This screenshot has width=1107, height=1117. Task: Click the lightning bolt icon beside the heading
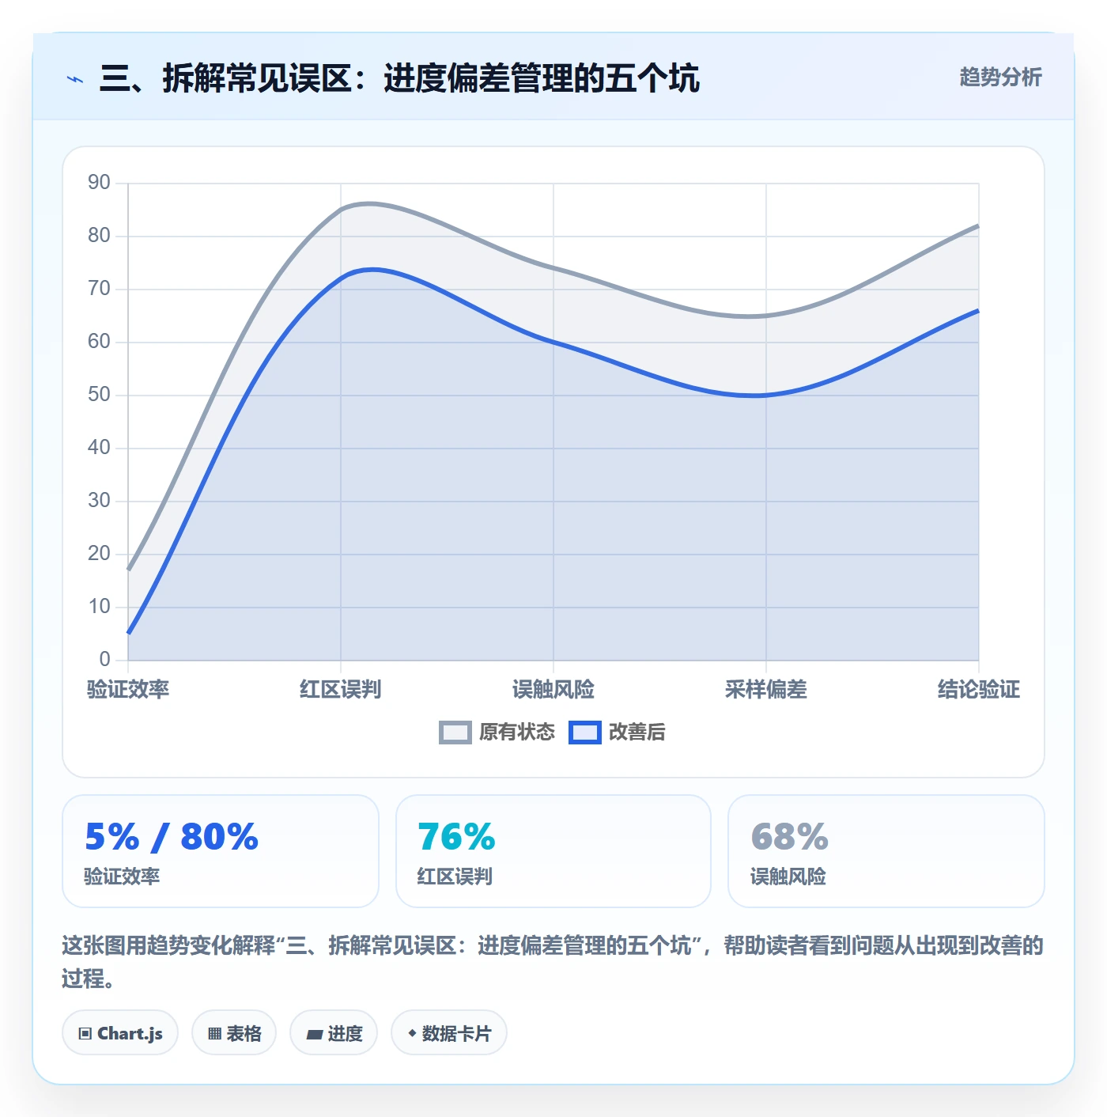tap(75, 79)
